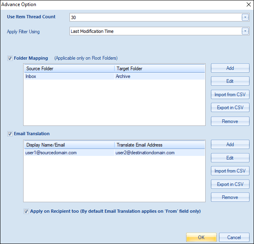Confirm settings with the OK button
This screenshot has width=254, height=244.
[x=201, y=237]
